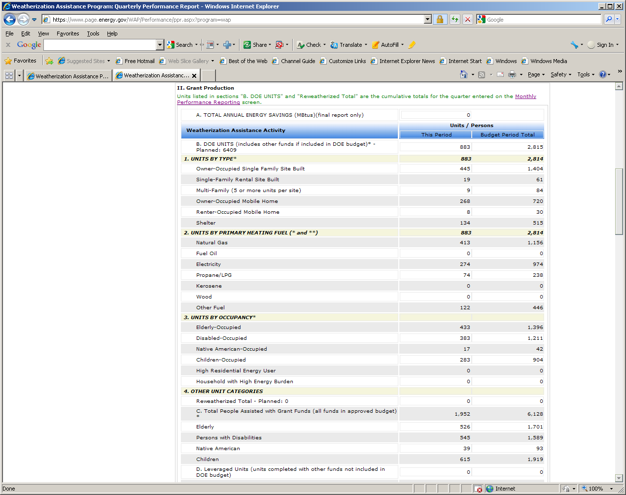The image size is (626, 495).
Task: Click the Stop loading icon
Action: 468,20
